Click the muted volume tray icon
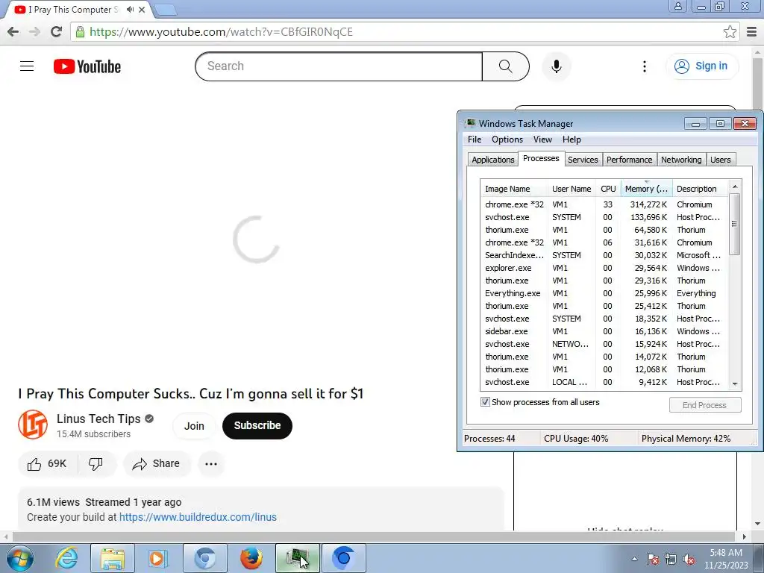Image resolution: width=764 pixels, height=573 pixels. [x=689, y=560]
